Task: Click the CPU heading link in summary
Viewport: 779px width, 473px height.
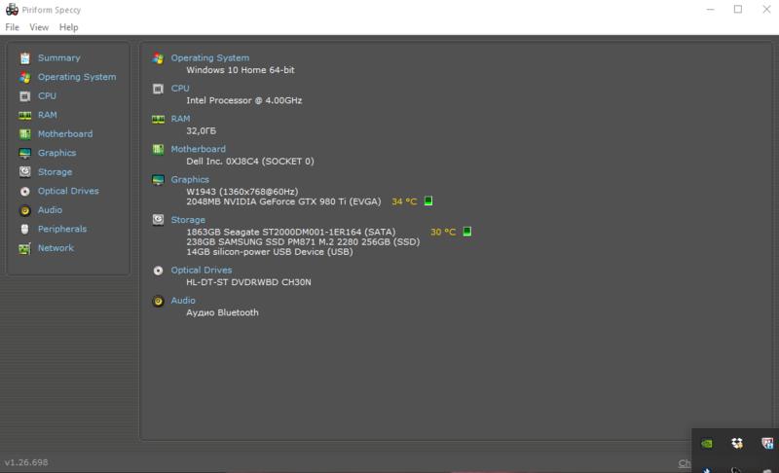Action: (x=180, y=89)
